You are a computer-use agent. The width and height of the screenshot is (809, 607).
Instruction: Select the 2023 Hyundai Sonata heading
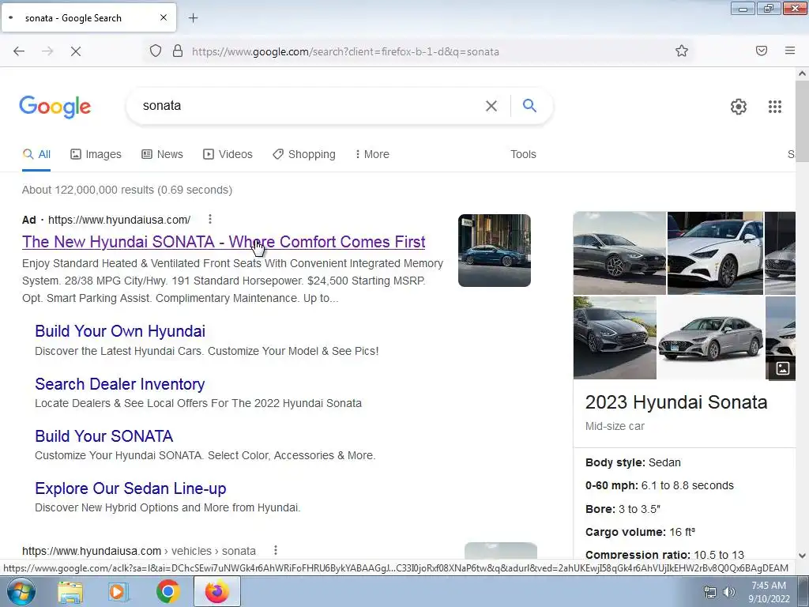[676, 402]
